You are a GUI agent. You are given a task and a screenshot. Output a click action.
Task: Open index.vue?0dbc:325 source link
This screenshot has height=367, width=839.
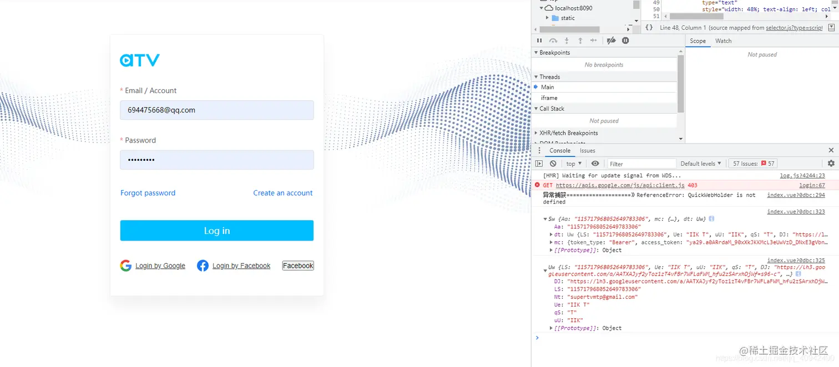tap(796, 261)
